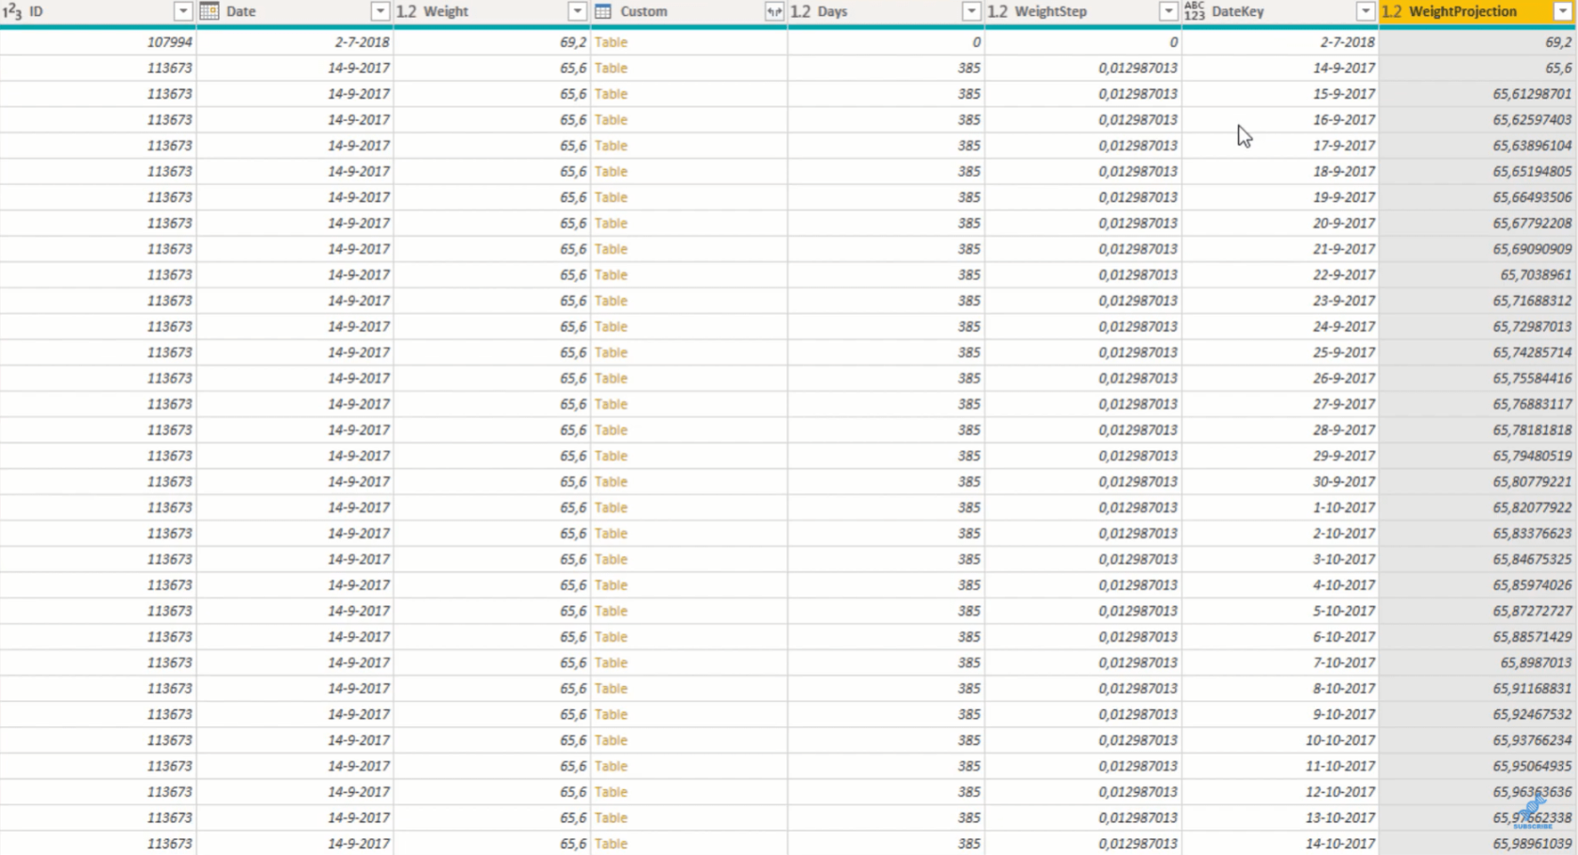Viewport: 1578px width, 855px height.
Task: Select the WeightProjection cell 65,61298701
Action: tap(1477, 94)
